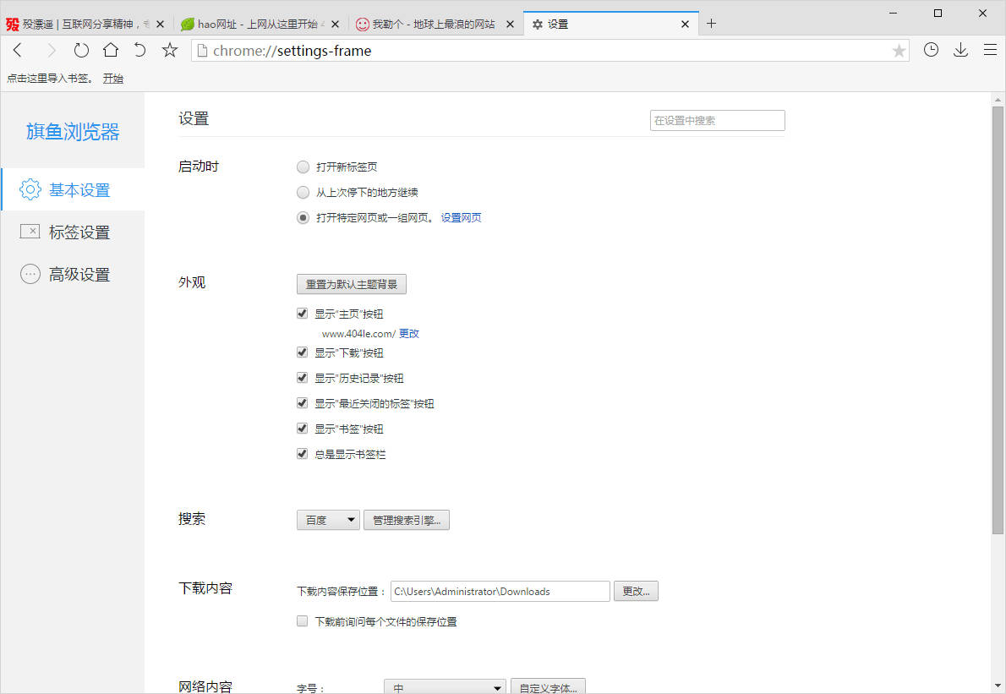The height and width of the screenshot is (694, 1006).
Task: Select 从上次停下的地方继续 option
Action: 303,193
